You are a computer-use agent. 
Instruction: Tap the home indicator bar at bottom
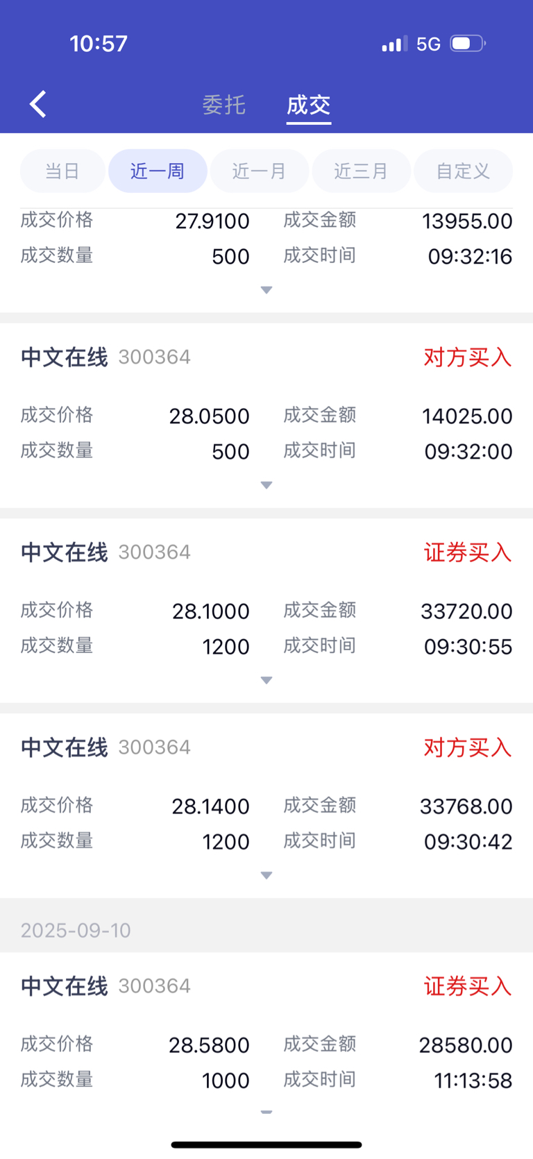tap(266, 1144)
